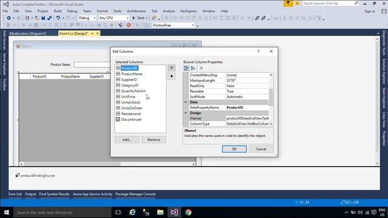Select ProductName in Selected Columns list
Viewport: 388px width, 218px height.
(132, 74)
